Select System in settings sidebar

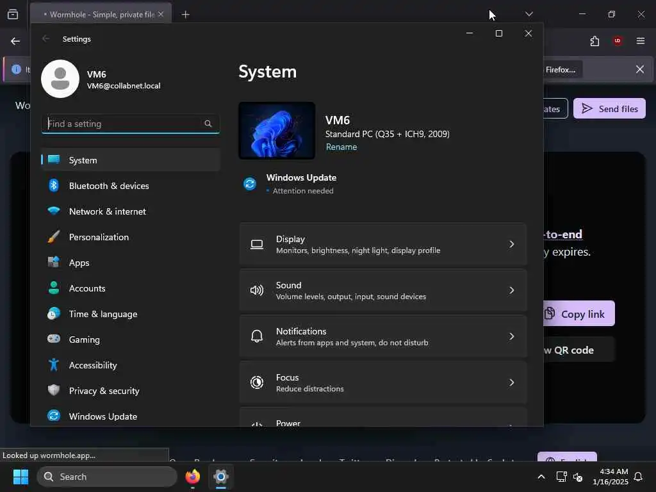(x=131, y=160)
